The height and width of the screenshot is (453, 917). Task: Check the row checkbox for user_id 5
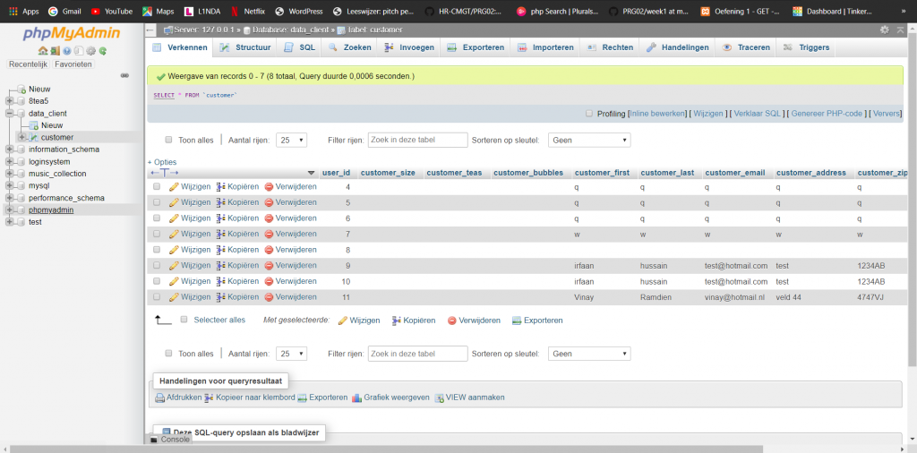tap(157, 202)
